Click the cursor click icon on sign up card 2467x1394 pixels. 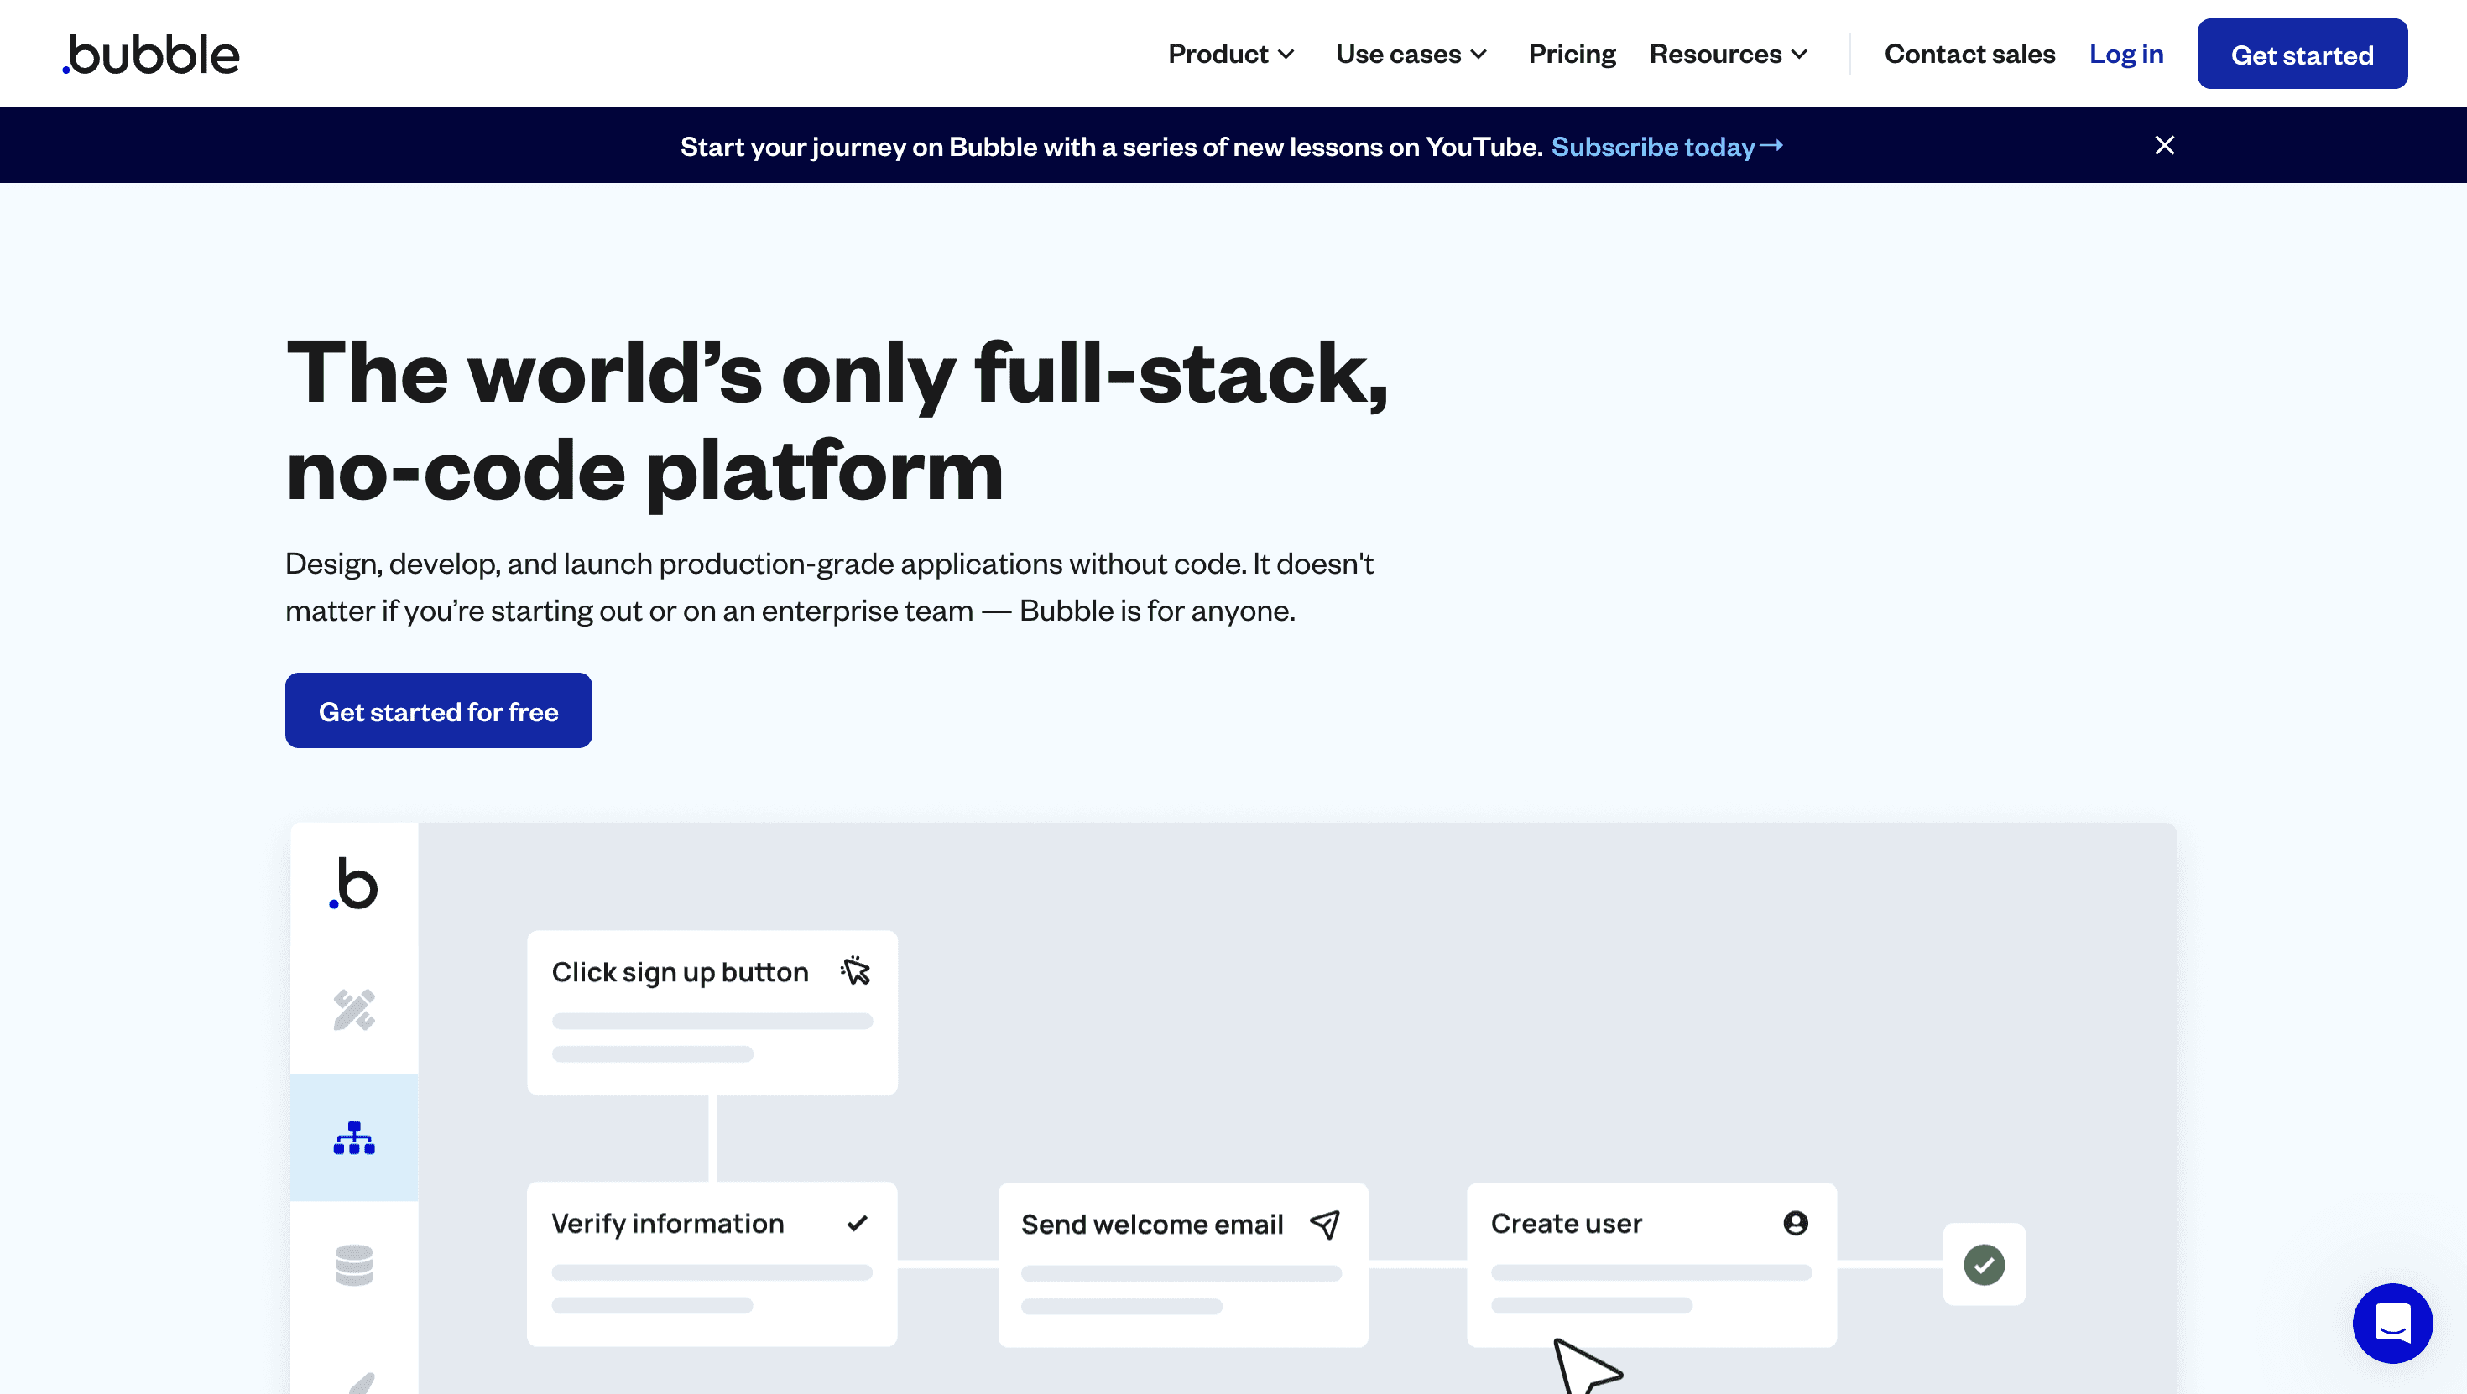(854, 970)
